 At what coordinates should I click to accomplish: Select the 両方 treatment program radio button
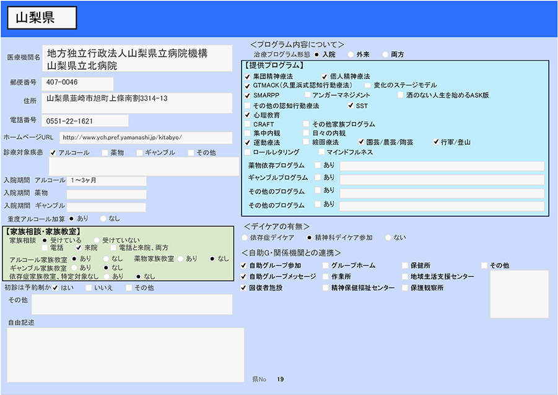pyautogui.click(x=385, y=54)
